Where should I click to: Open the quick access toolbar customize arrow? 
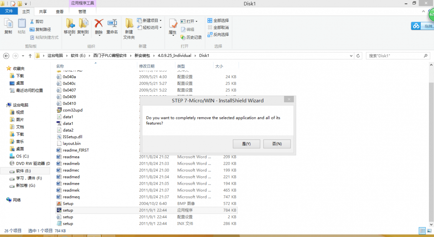(x=26, y=4)
